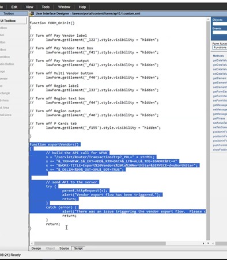Click the 'Turn off P Cards tab' comment
Viewport: 227px width, 260px height.
click(x=53, y=124)
